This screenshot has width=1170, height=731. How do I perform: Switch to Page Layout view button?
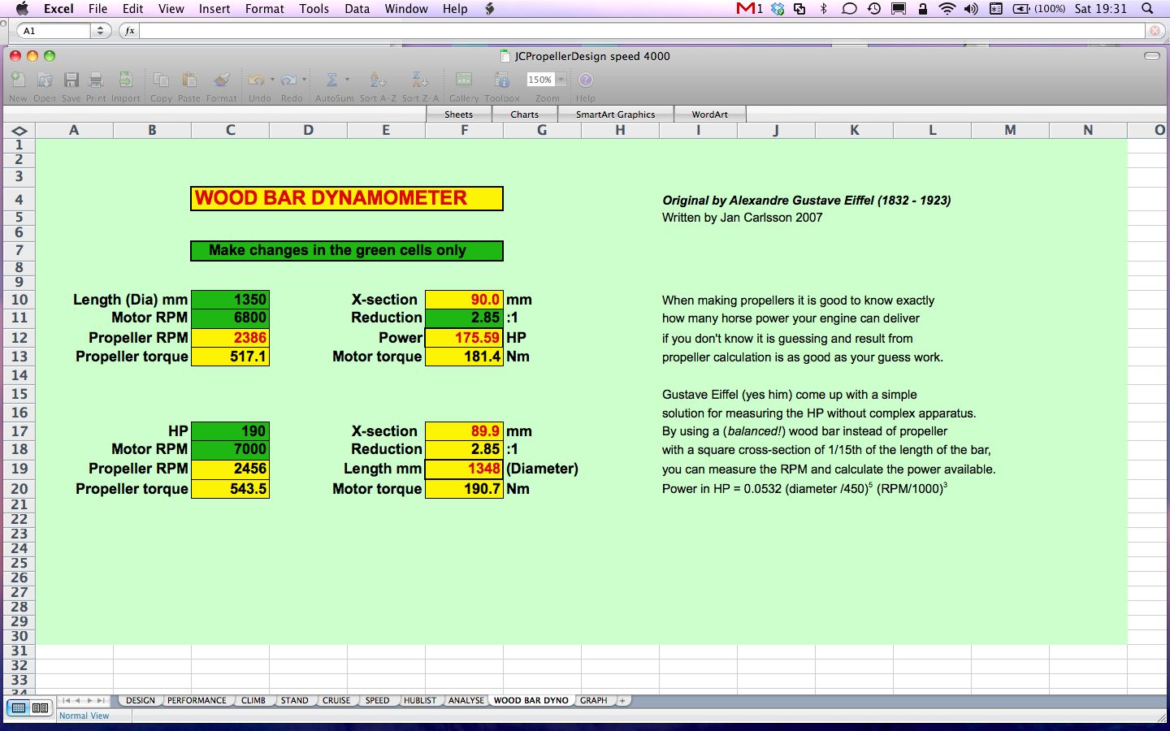tap(40, 708)
